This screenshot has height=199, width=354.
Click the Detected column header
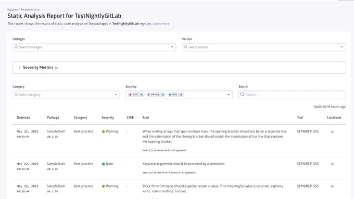click(x=23, y=117)
